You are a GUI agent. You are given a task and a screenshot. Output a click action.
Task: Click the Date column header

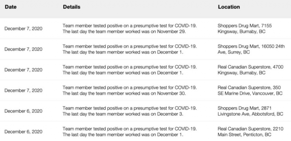[x=11, y=7]
